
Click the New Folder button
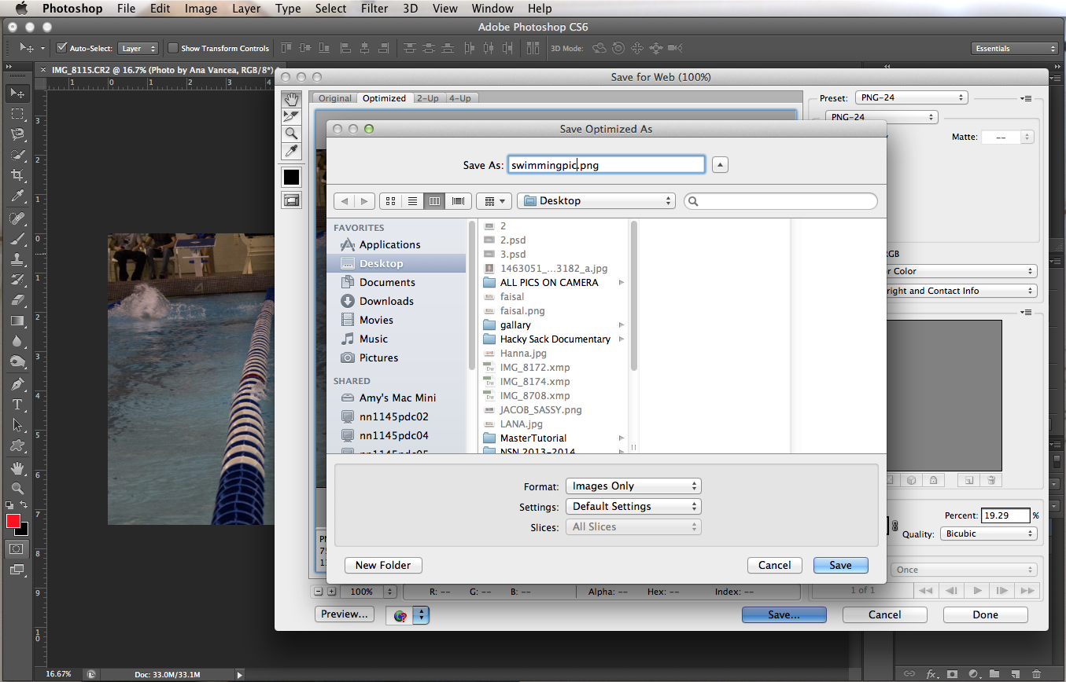tap(383, 566)
